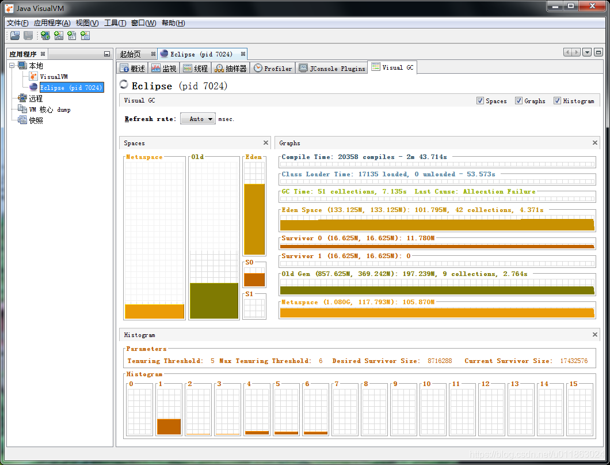Click the Metaspace usage bar
The height and width of the screenshot is (465, 610).
(154, 312)
